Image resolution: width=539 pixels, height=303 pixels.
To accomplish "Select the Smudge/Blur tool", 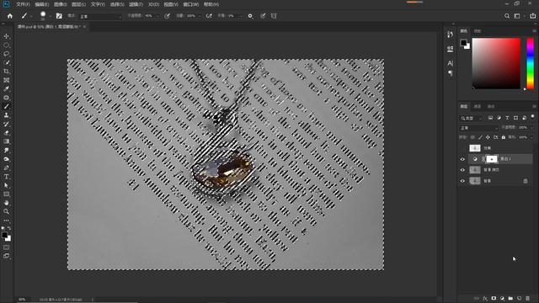I will point(6,150).
